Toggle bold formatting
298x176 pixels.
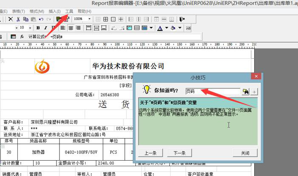tap(38, 28)
